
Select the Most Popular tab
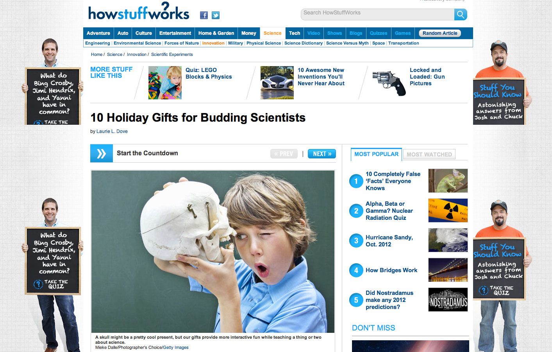coord(376,154)
